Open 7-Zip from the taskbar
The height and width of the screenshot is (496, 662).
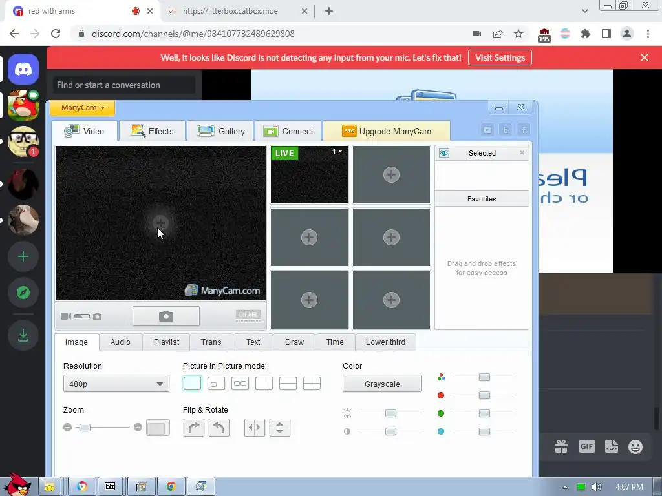tap(110, 487)
